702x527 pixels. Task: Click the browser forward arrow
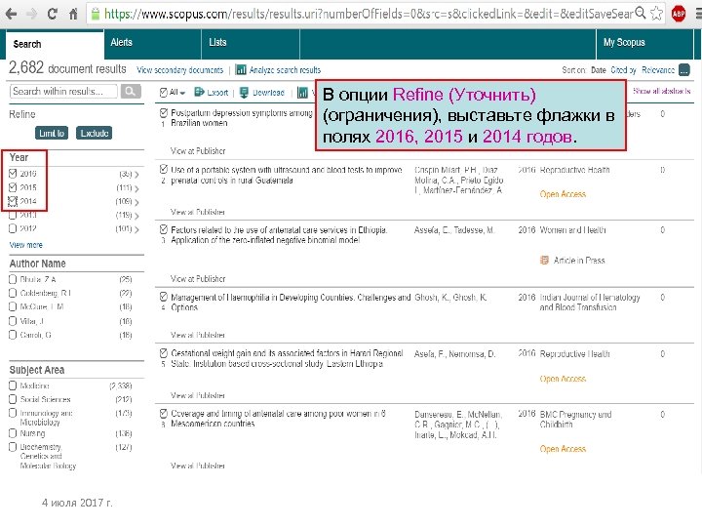pos(32,14)
